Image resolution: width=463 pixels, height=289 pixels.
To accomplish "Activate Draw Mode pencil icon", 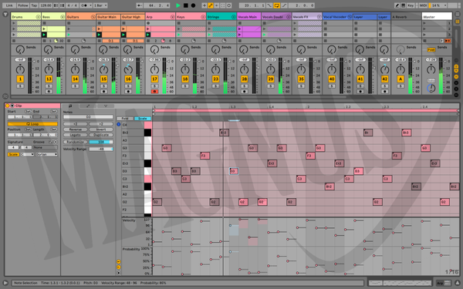I will 397,5.
